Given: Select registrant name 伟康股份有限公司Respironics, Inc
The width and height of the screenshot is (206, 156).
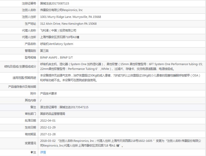Looking at the screenshot, I should [61, 10].
